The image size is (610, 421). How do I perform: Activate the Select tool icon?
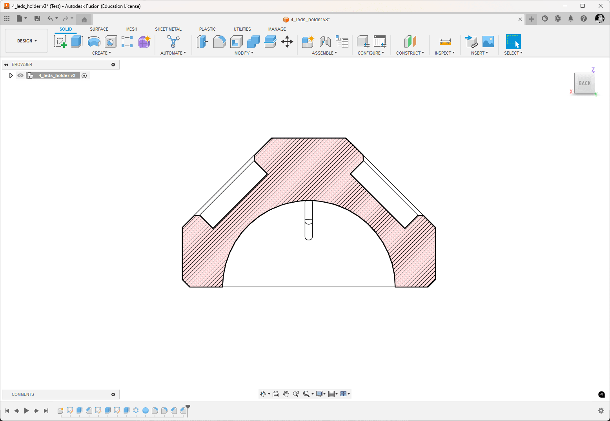click(513, 41)
